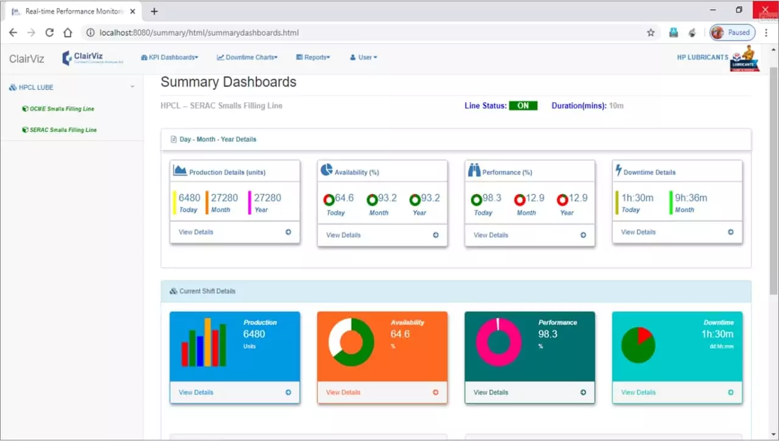Click the Paused profile button
779x441 pixels.
tap(732, 33)
